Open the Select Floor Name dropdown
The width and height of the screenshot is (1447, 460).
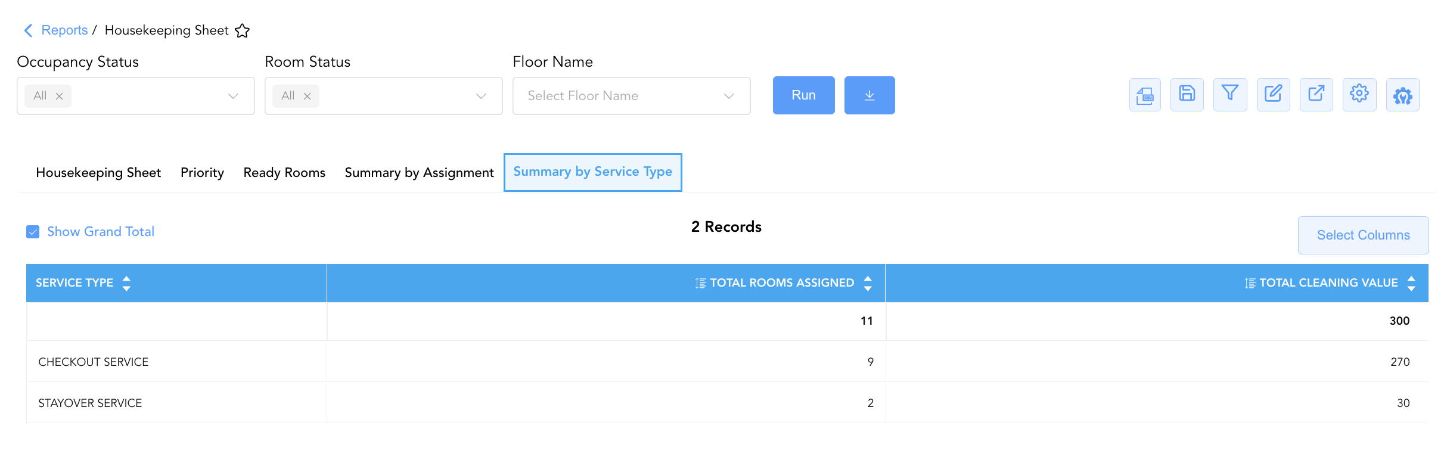point(631,96)
